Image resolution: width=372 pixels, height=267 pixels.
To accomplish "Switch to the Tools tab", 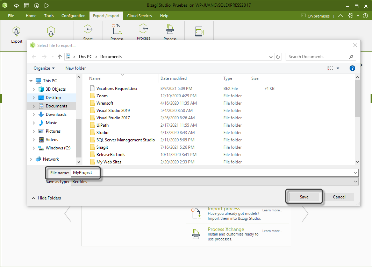I will (x=49, y=16).
